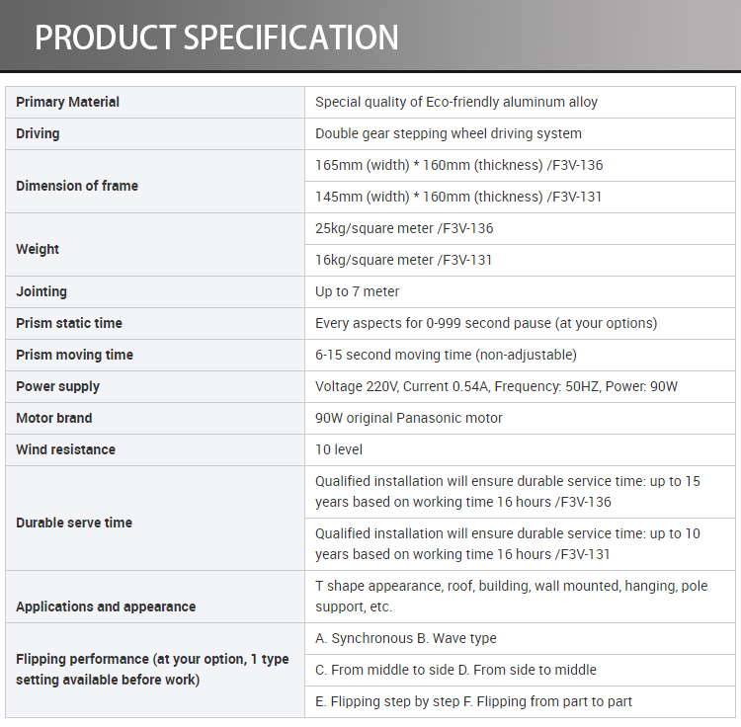Click the PRODUCT SPECIFICATION header title
The width and height of the screenshot is (741, 727).
point(216,38)
